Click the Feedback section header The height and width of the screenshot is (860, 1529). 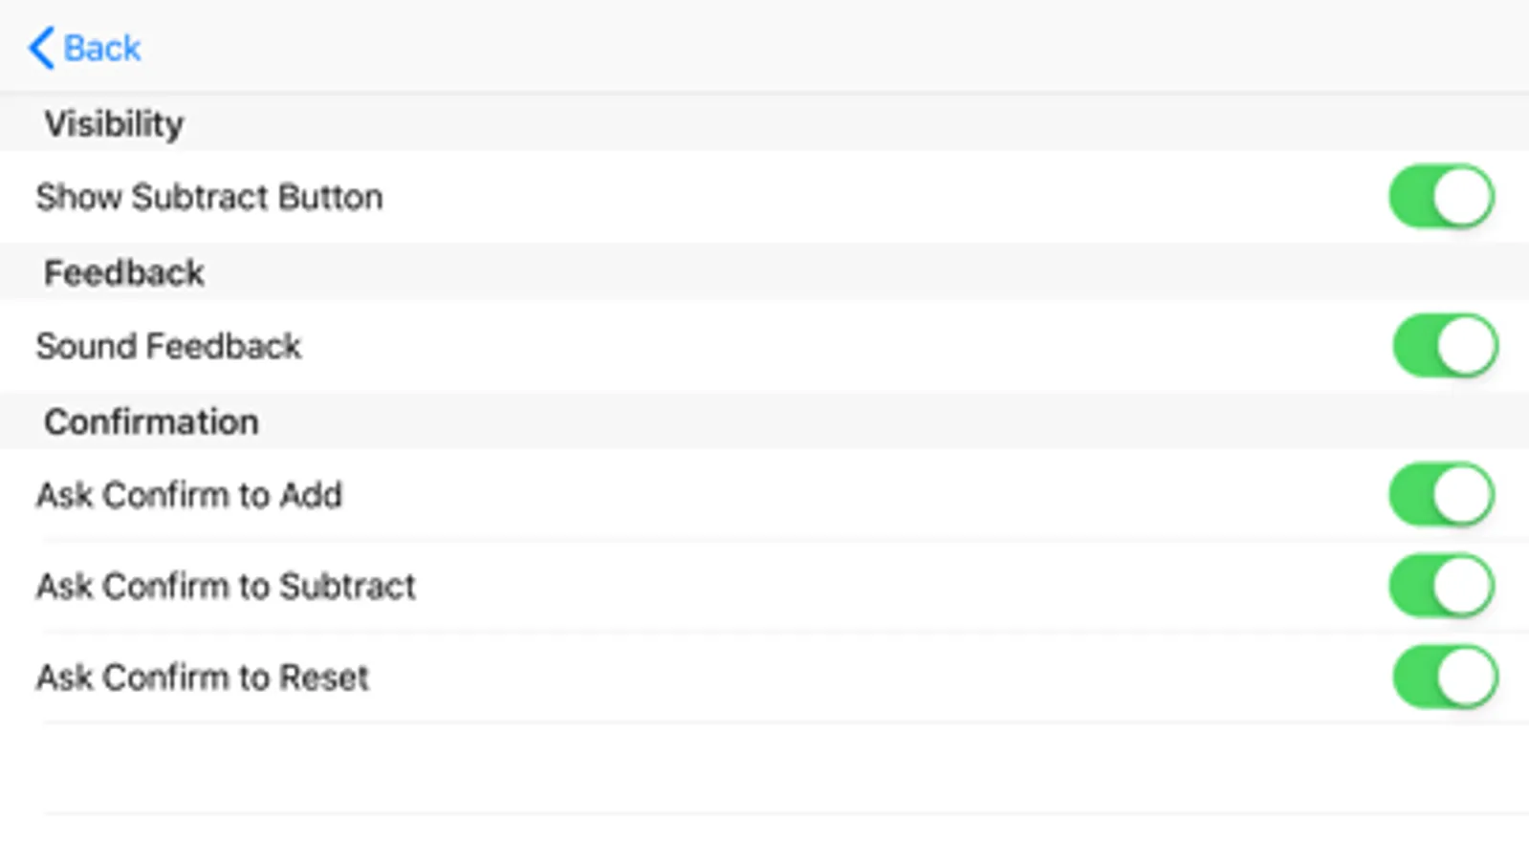point(124,273)
